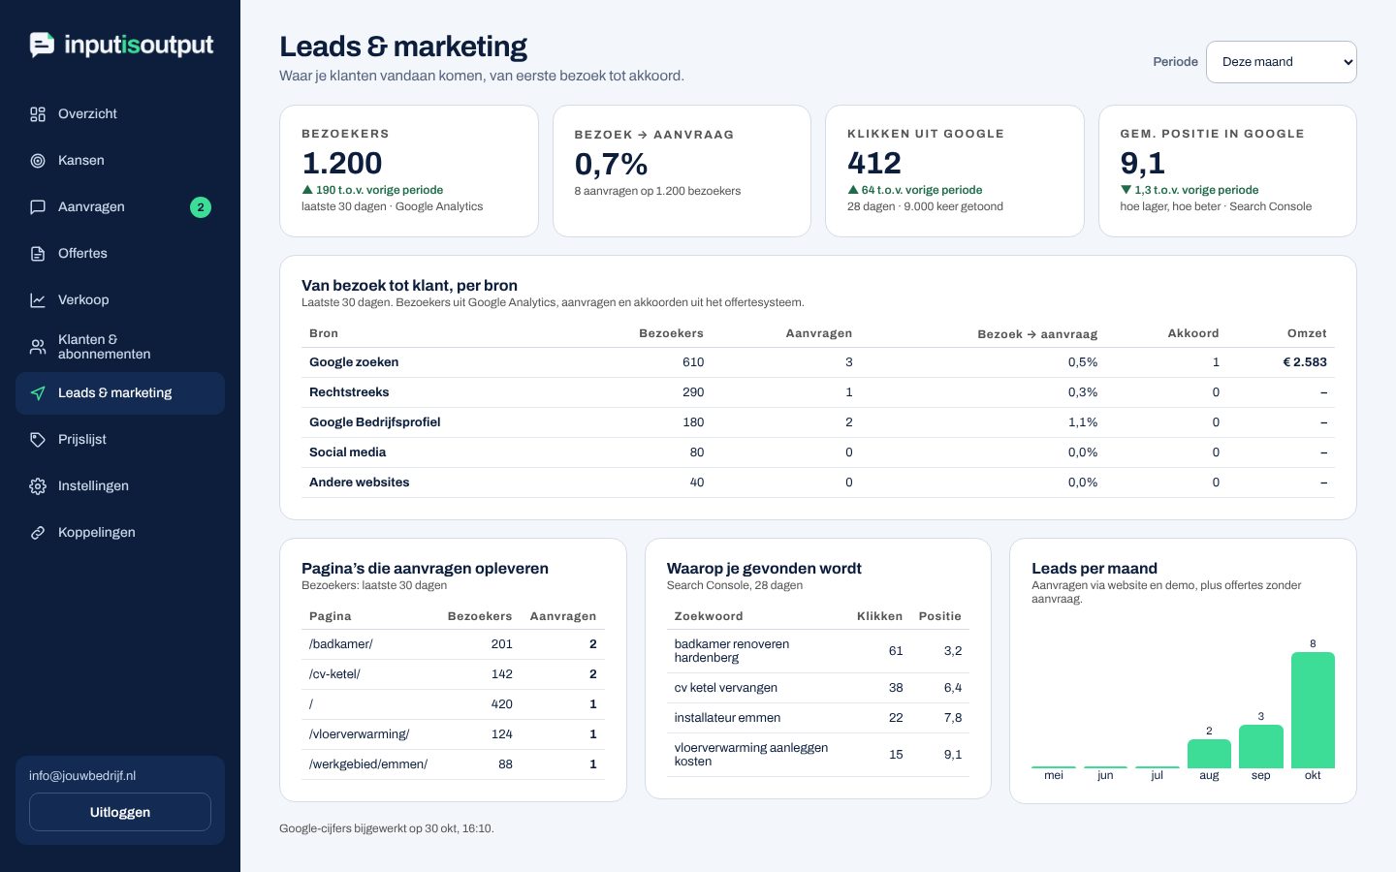This screenshot has height=872, width=1396.
Task: Click the installateur emmen keyword
Action: pos(727,718)
